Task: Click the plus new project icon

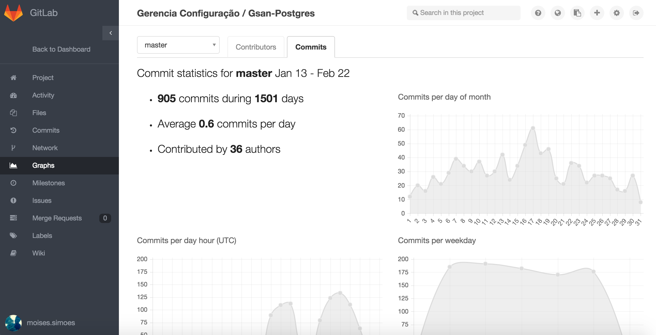Action: click(597, 13)
